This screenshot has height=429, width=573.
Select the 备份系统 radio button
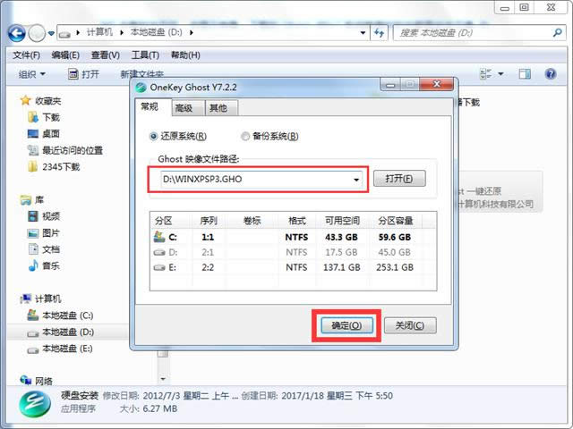click(x=244, y=136)
